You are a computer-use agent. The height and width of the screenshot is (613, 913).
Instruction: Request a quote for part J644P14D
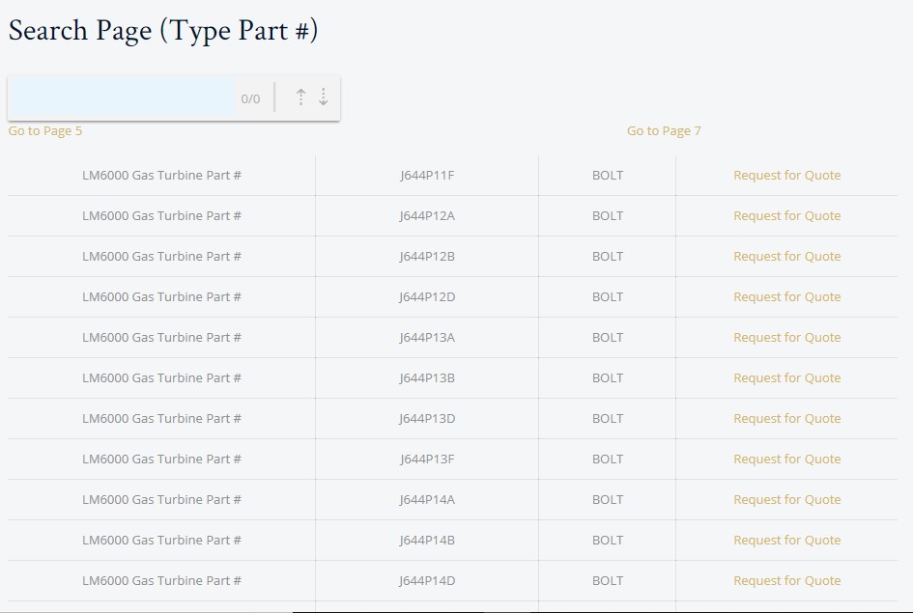(786, 580)
